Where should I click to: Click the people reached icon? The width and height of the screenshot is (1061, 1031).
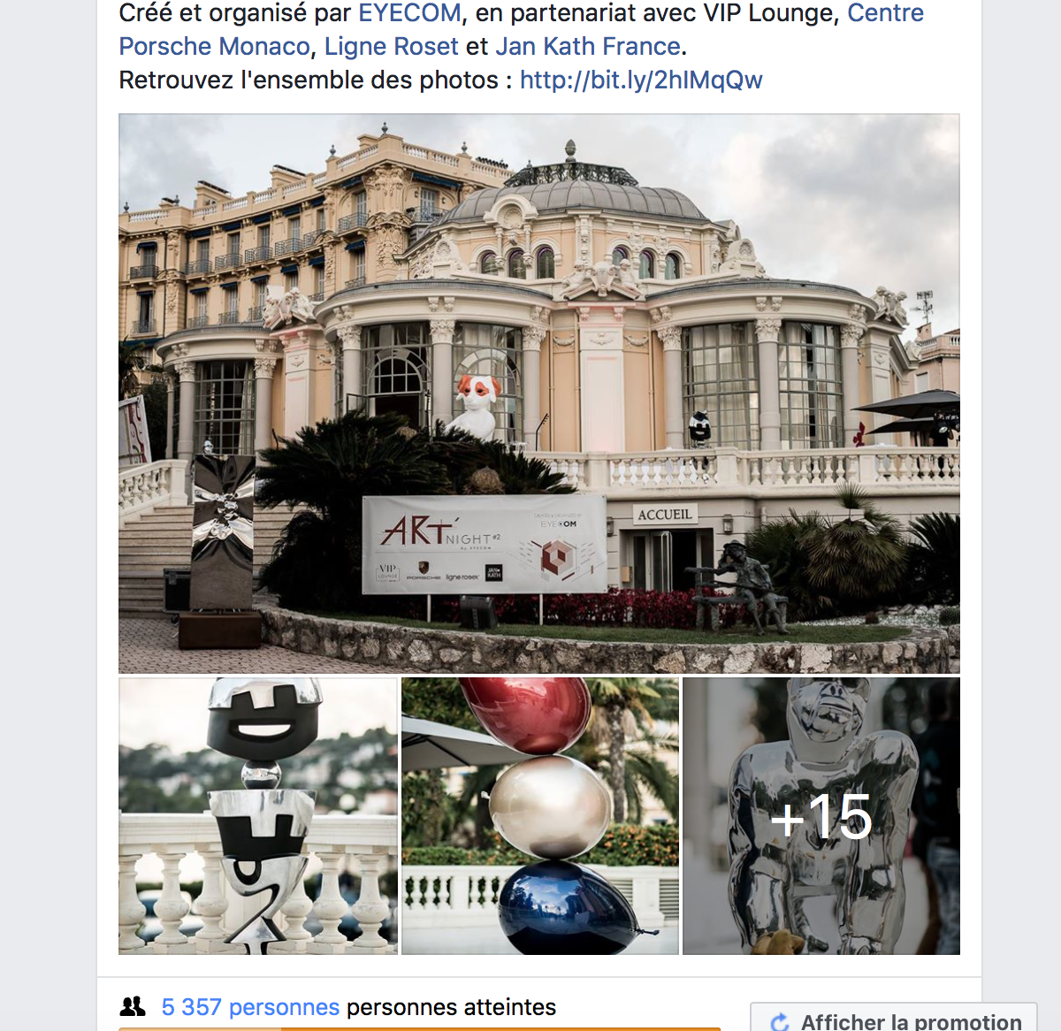coord(133,1006)
